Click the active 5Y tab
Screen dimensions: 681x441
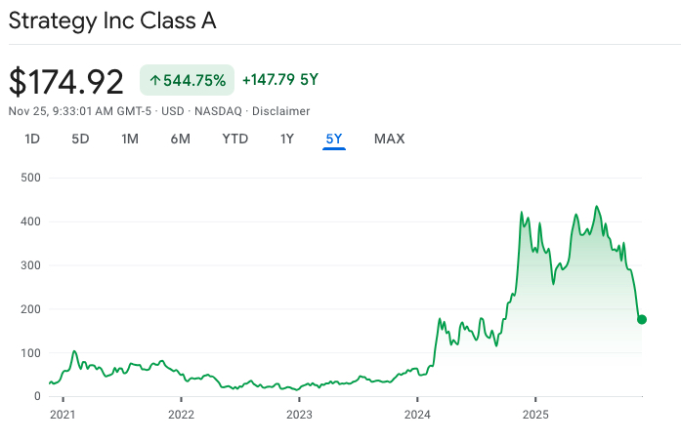coord(334,139)
